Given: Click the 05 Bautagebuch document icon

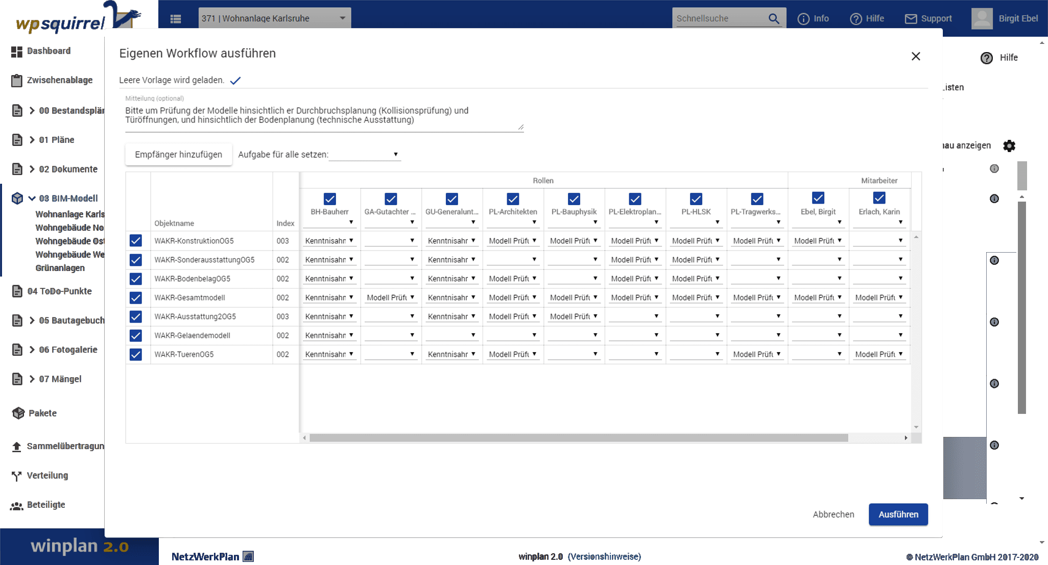Looking at the screenshot, I should 17,321.
